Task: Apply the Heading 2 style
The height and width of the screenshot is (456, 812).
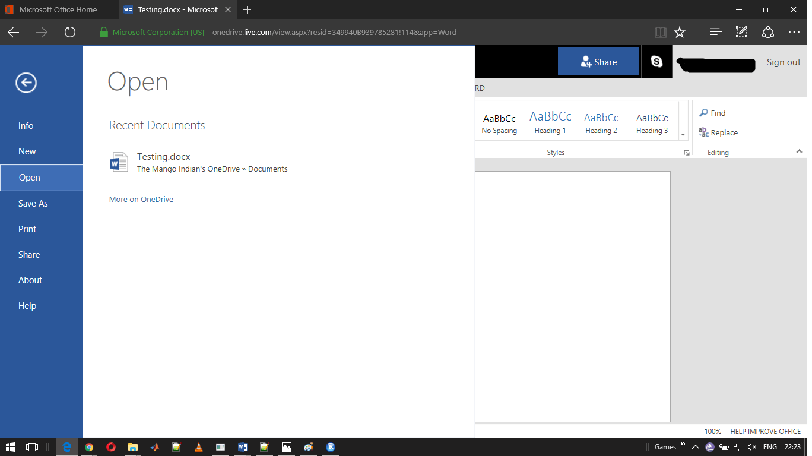Action: (601, 123)
